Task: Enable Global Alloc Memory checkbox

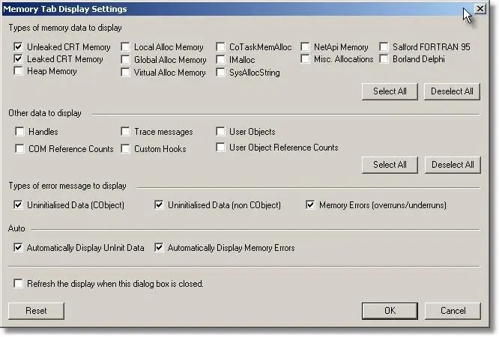Action: (125, 59)
